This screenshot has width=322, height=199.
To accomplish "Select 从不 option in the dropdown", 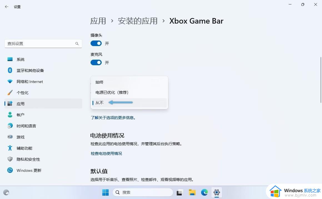I will [129, 103].
